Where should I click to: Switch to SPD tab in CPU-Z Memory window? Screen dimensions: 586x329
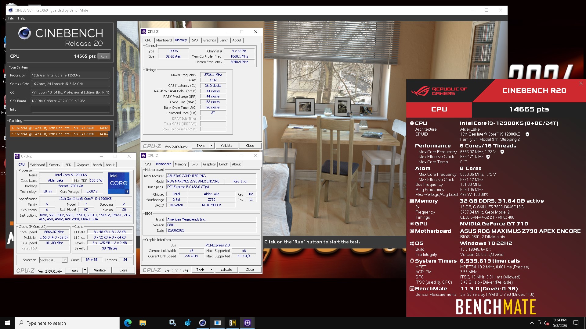point(195,40)
